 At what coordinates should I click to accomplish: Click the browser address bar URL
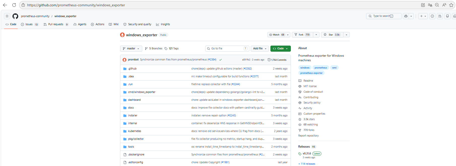pyautogui.click(x=76, y=5)
